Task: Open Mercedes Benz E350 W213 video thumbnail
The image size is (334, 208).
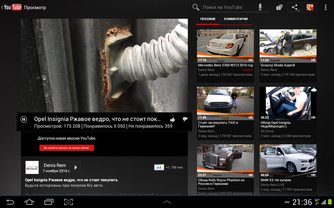Action: coord(225,46)
